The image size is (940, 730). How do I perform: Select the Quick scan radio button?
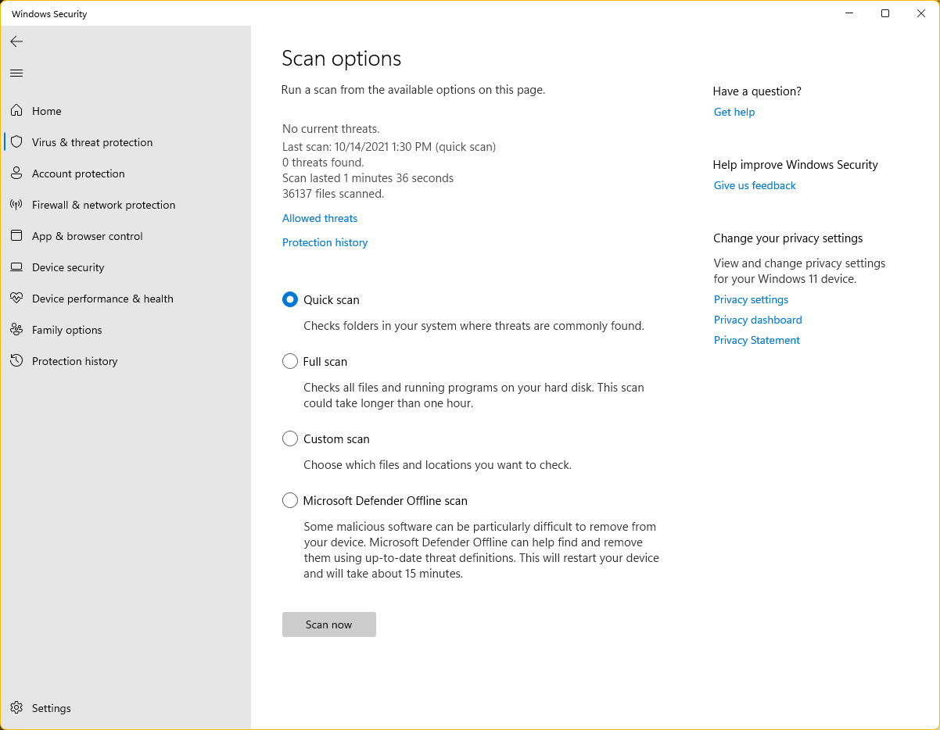290,299
